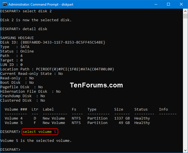Click drive letter 'D' in the table
Image resolution: width=188 pixels, height=153 pixels.
(x=35, y=118)
